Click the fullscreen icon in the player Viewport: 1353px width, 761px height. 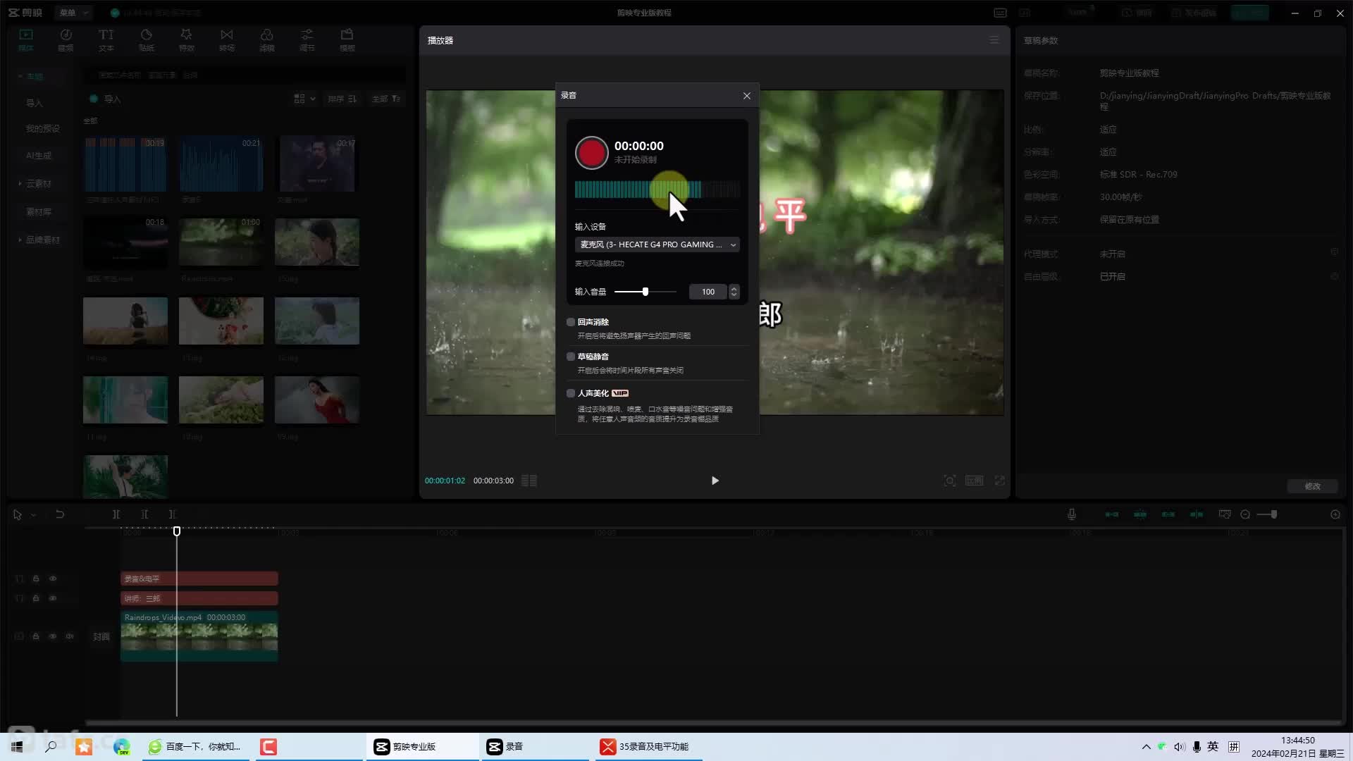pos(1000,481)
